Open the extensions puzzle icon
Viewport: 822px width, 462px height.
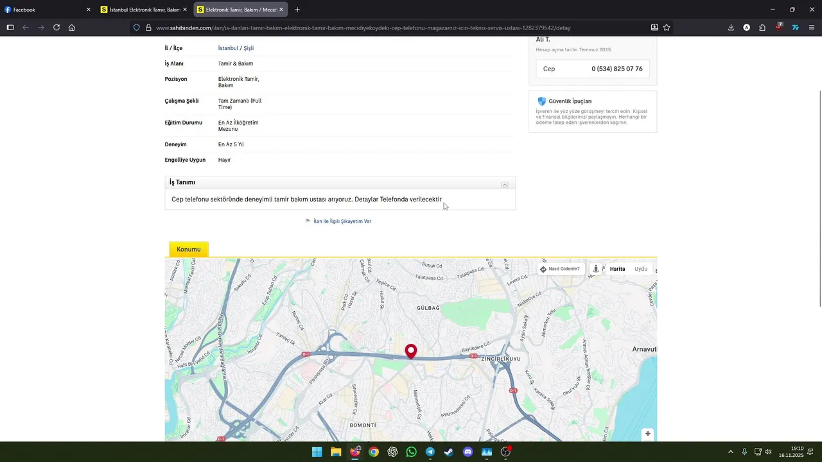[x=762, y=28]
